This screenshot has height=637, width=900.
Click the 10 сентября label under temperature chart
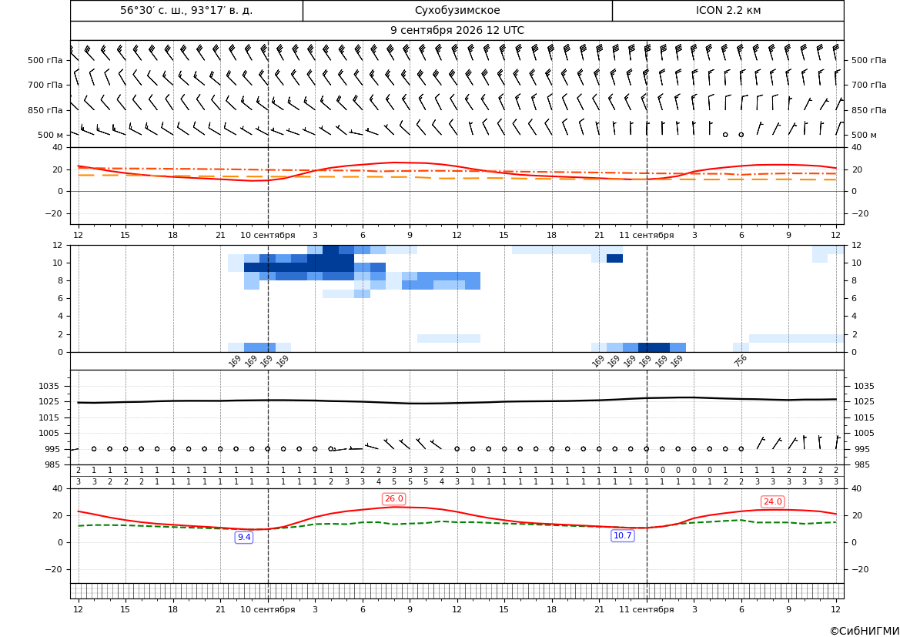(267, 235)
